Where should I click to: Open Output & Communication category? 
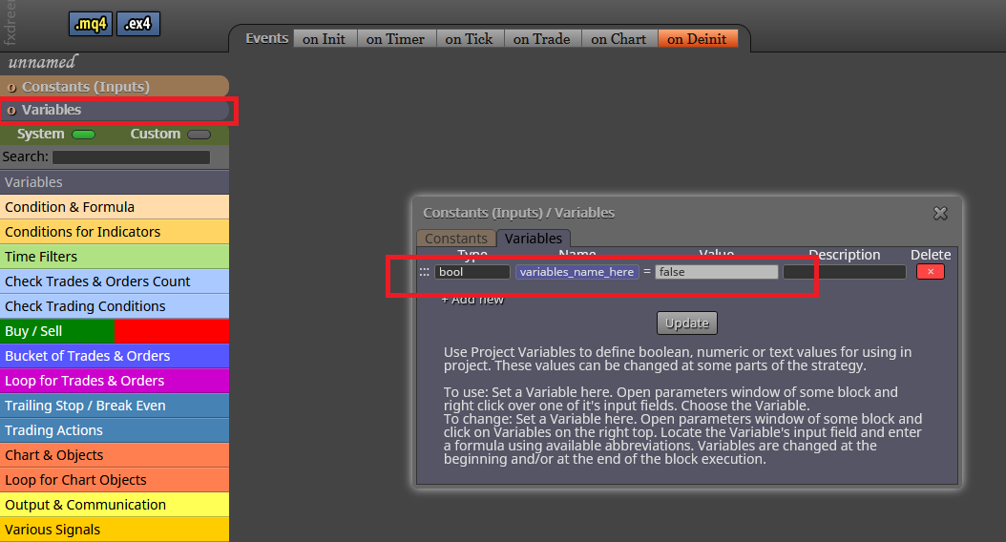coord(115,505)
